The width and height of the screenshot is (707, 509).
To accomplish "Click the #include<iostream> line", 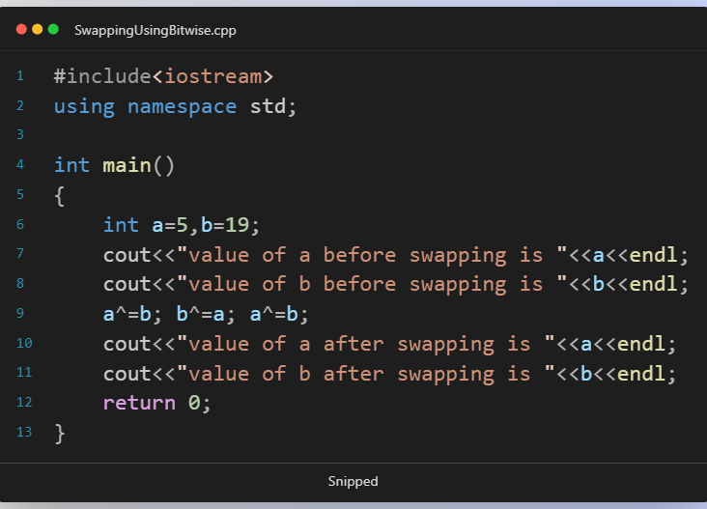I will (x=163, y=76).
